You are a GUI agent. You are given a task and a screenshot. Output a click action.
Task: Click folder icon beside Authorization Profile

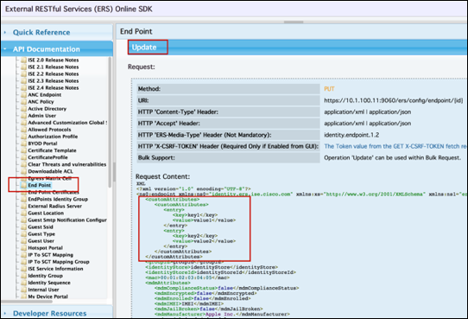click(23, 137)
